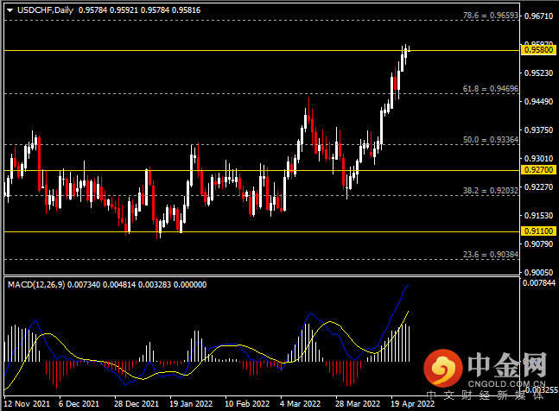
Task: Click the 0.92270 price scale value
Action: pos(538,187)
